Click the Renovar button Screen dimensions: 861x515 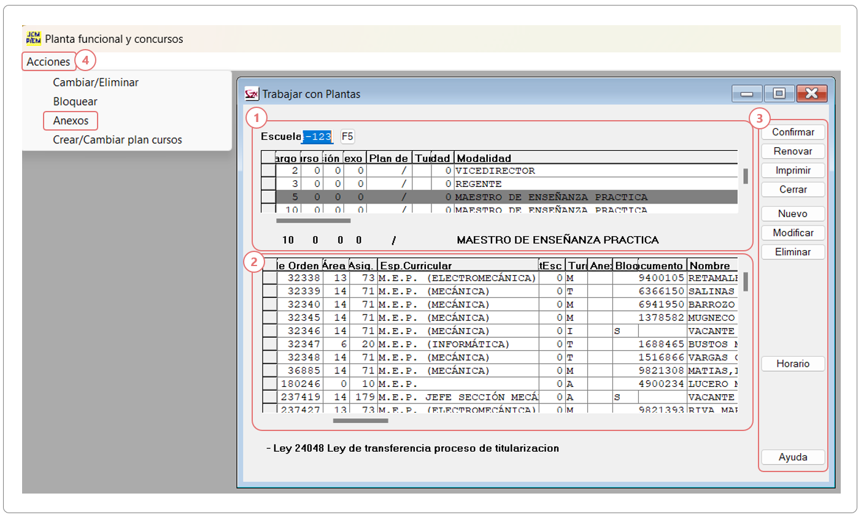793,151
